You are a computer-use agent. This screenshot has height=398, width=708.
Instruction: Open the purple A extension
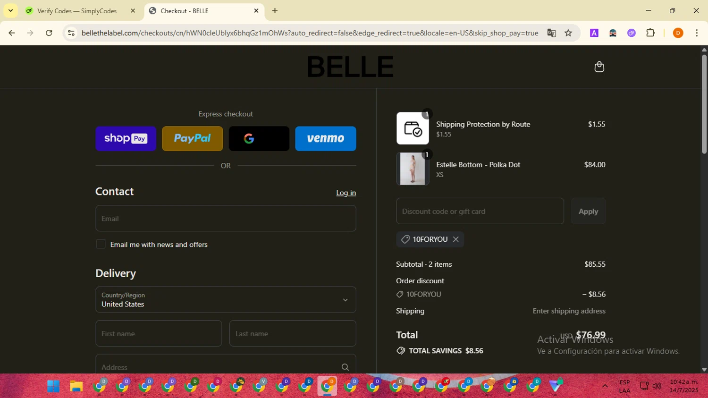tap(594, 33)
